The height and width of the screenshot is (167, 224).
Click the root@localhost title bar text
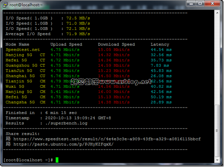tap(23, 4)
